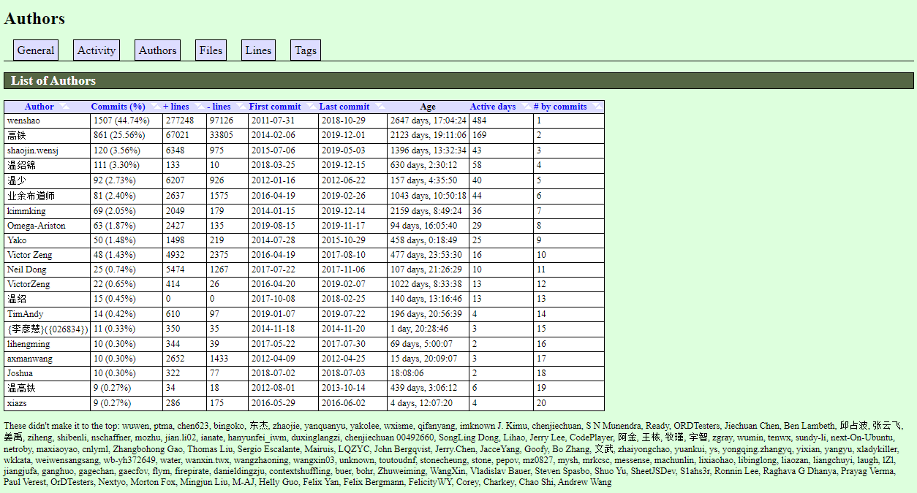917x493 pixels.
Task: Open the General tab
Action: coord(36,50)
